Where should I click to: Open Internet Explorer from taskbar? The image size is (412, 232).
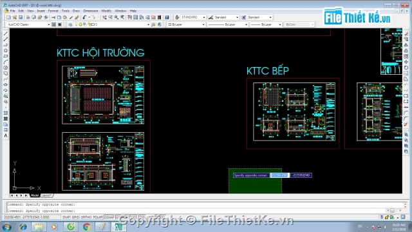coord(23,227)
